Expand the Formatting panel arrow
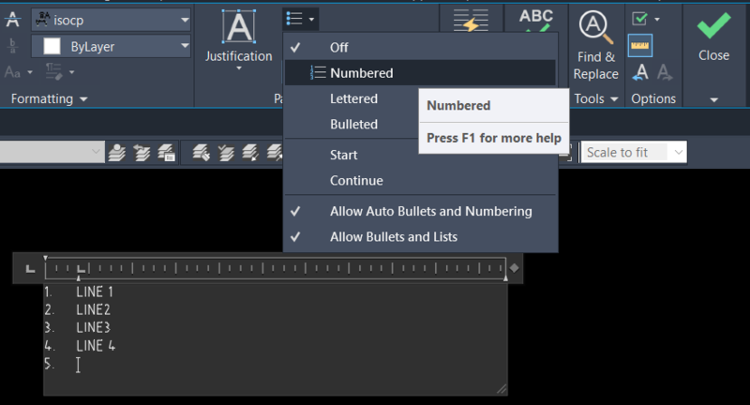 pyautogui.click(x=83, y=99)
